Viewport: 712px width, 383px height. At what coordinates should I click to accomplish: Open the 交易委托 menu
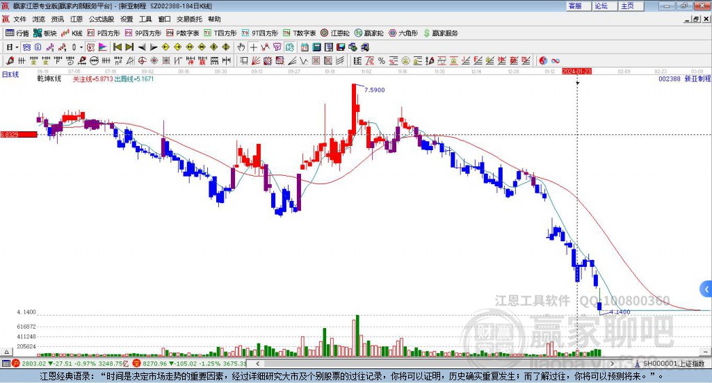tap(189, 19)
